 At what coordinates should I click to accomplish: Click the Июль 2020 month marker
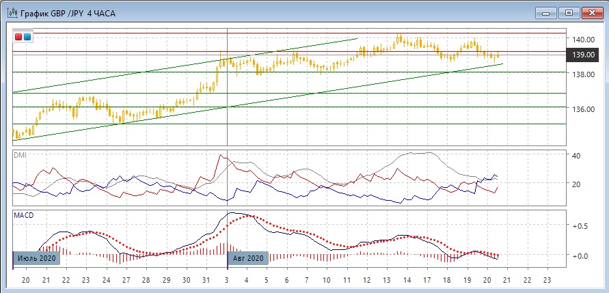36,258
